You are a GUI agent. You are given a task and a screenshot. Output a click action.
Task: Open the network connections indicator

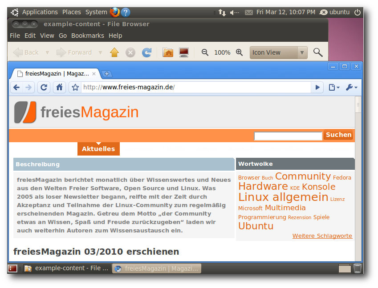[x=222, y=12]
